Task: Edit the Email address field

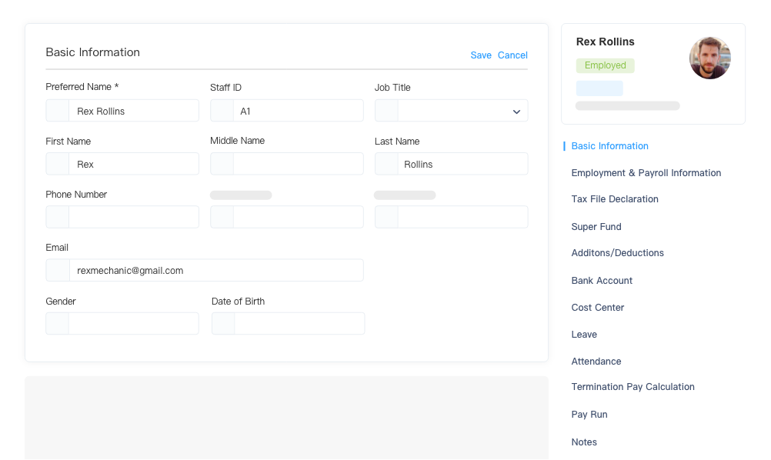Action: [205, 270]
